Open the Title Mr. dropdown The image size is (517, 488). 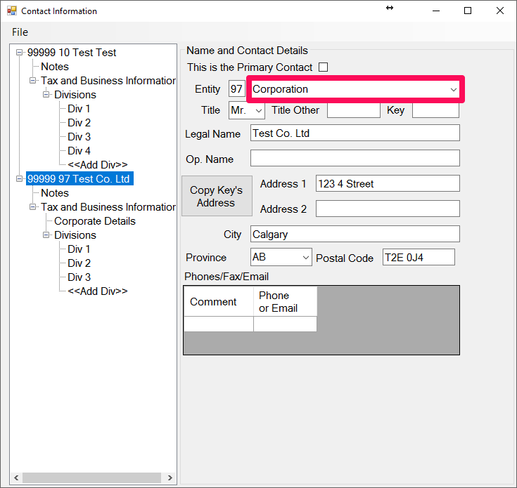258,111
